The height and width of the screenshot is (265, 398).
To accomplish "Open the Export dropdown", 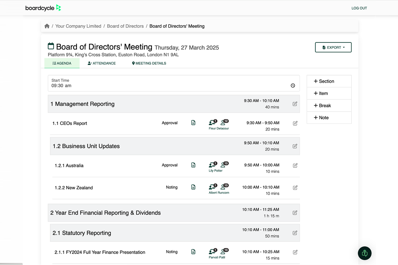I will [333, 47].
